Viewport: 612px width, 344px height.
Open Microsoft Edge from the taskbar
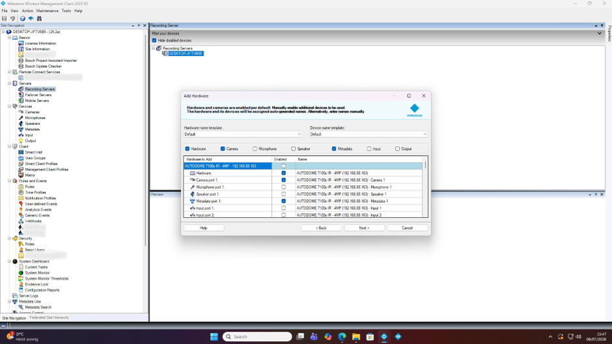[342, 337]
